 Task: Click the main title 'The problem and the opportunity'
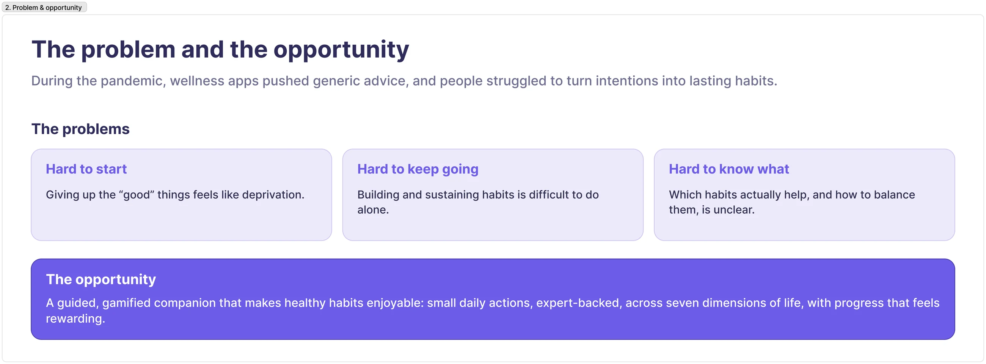point(220,49)
